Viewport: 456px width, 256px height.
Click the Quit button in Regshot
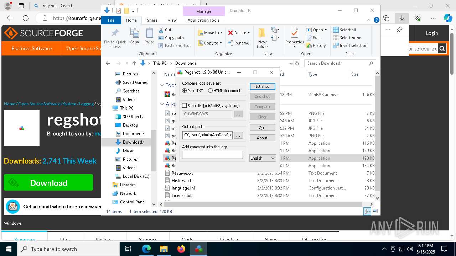pyautogui.click(x=262, y=128)
